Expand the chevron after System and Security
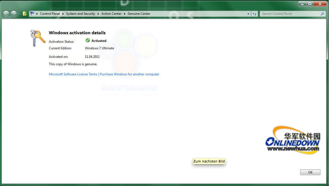The width and height of the screenshot is (329, 186). click(x=98, y=14)
